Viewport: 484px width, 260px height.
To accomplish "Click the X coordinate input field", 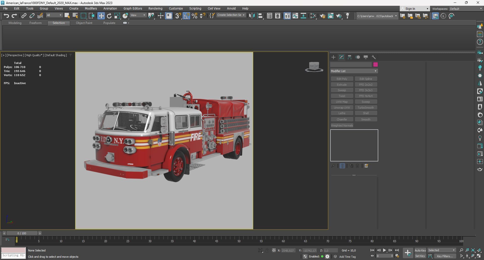I will pyautogui.click(x=288, y=250).
